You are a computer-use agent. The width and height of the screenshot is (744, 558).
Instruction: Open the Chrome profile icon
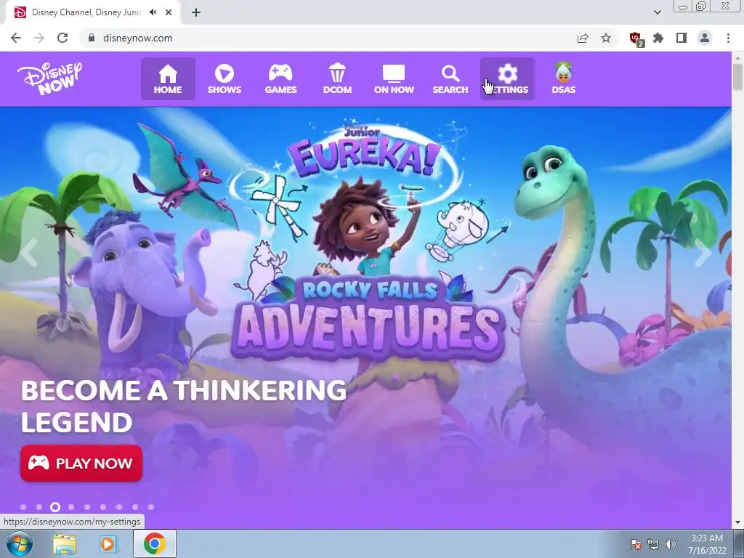705,38
